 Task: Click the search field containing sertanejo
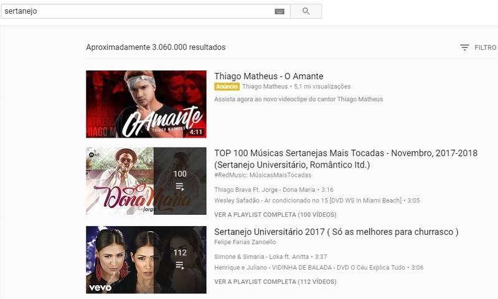[146, 11]
